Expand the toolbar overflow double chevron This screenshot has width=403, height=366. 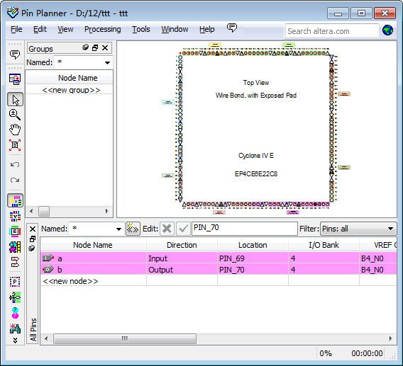[x=15, y=341]
